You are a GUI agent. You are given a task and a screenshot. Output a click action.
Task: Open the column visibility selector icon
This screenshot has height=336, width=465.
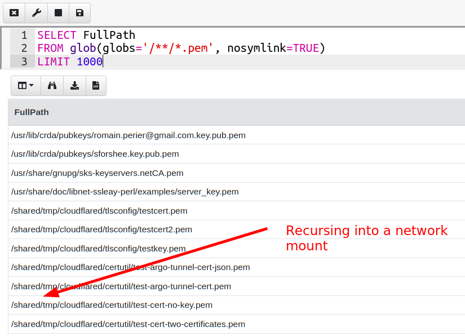(21, 85)
